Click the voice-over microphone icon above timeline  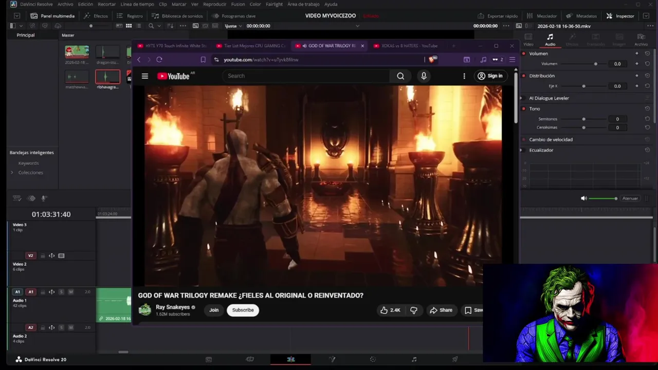pyautogui.click(x=44, y=198)
